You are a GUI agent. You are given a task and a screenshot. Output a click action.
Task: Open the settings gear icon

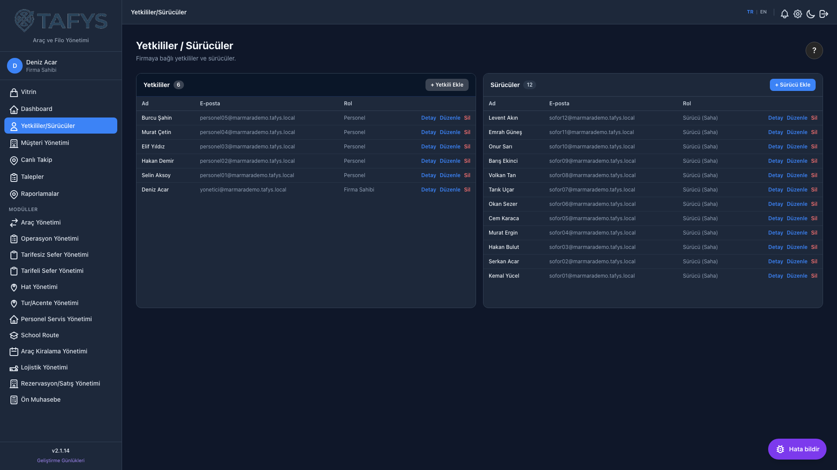pyautogui.click(x=797, y=14)
